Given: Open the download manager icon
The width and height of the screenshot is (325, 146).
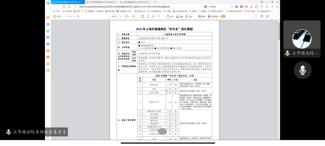Looking at the screenshot, I should point(252,7).
